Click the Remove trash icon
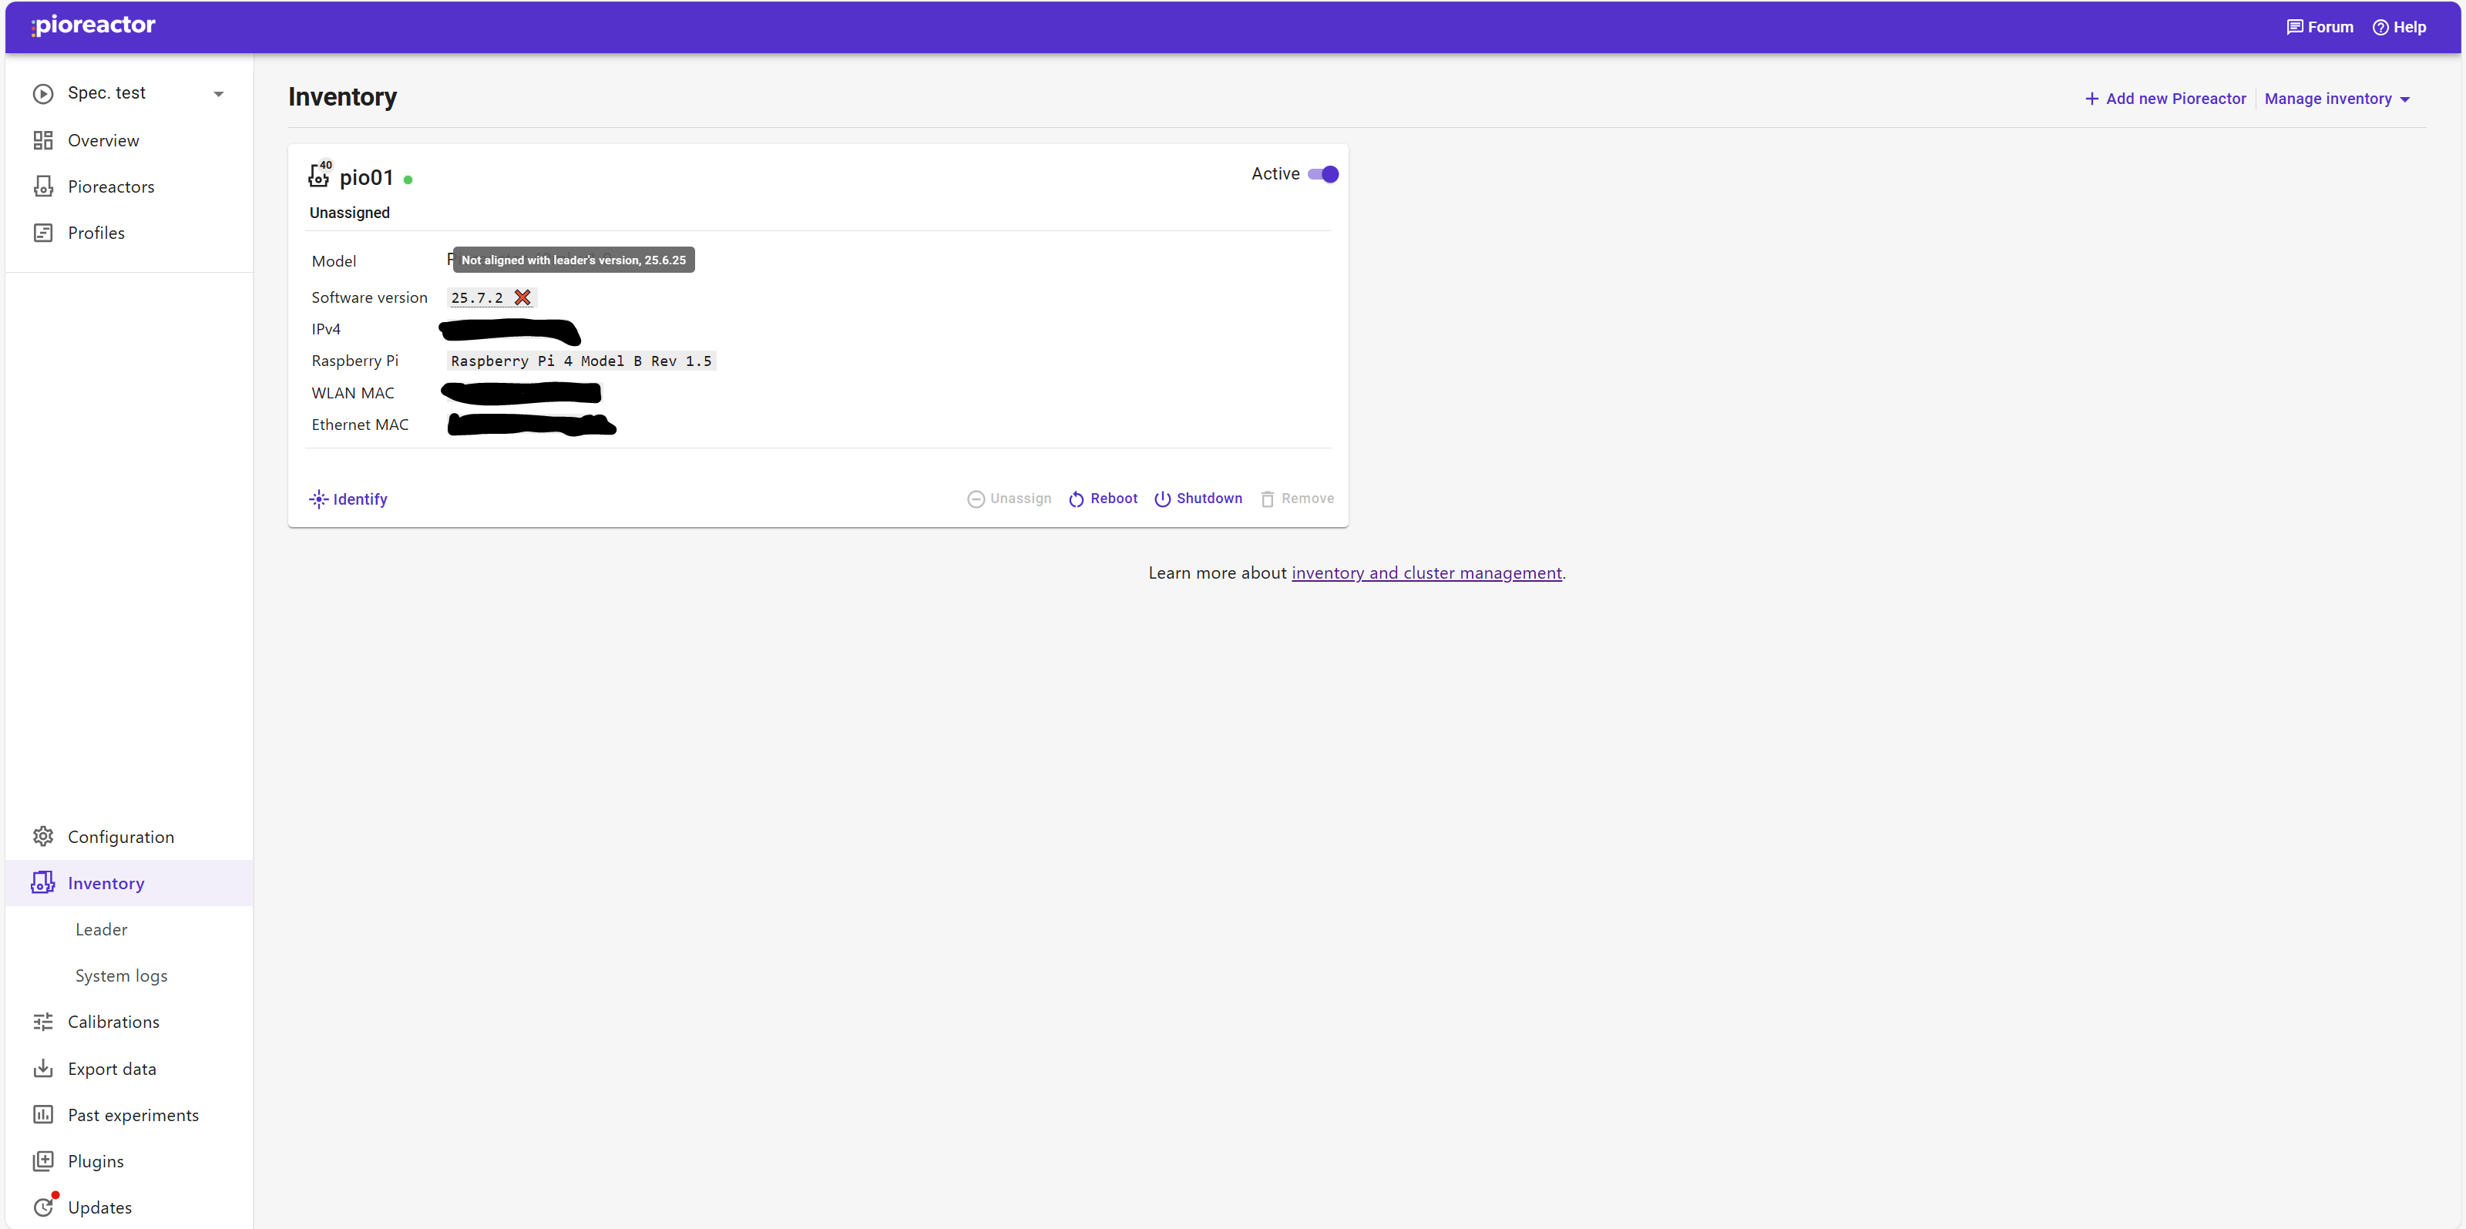 click(1268, 499)
